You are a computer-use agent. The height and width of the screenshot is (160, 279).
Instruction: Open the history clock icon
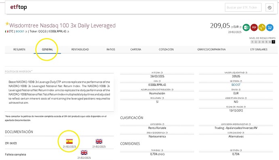[x=269, y=7]
